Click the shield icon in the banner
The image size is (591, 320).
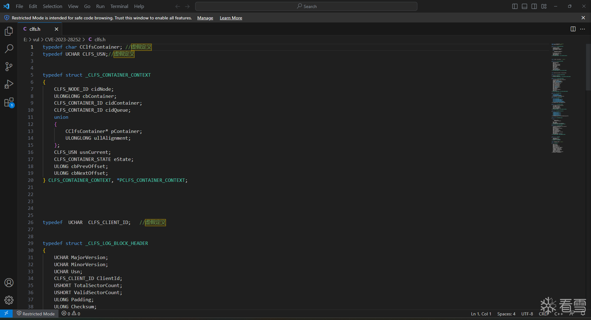6,18
